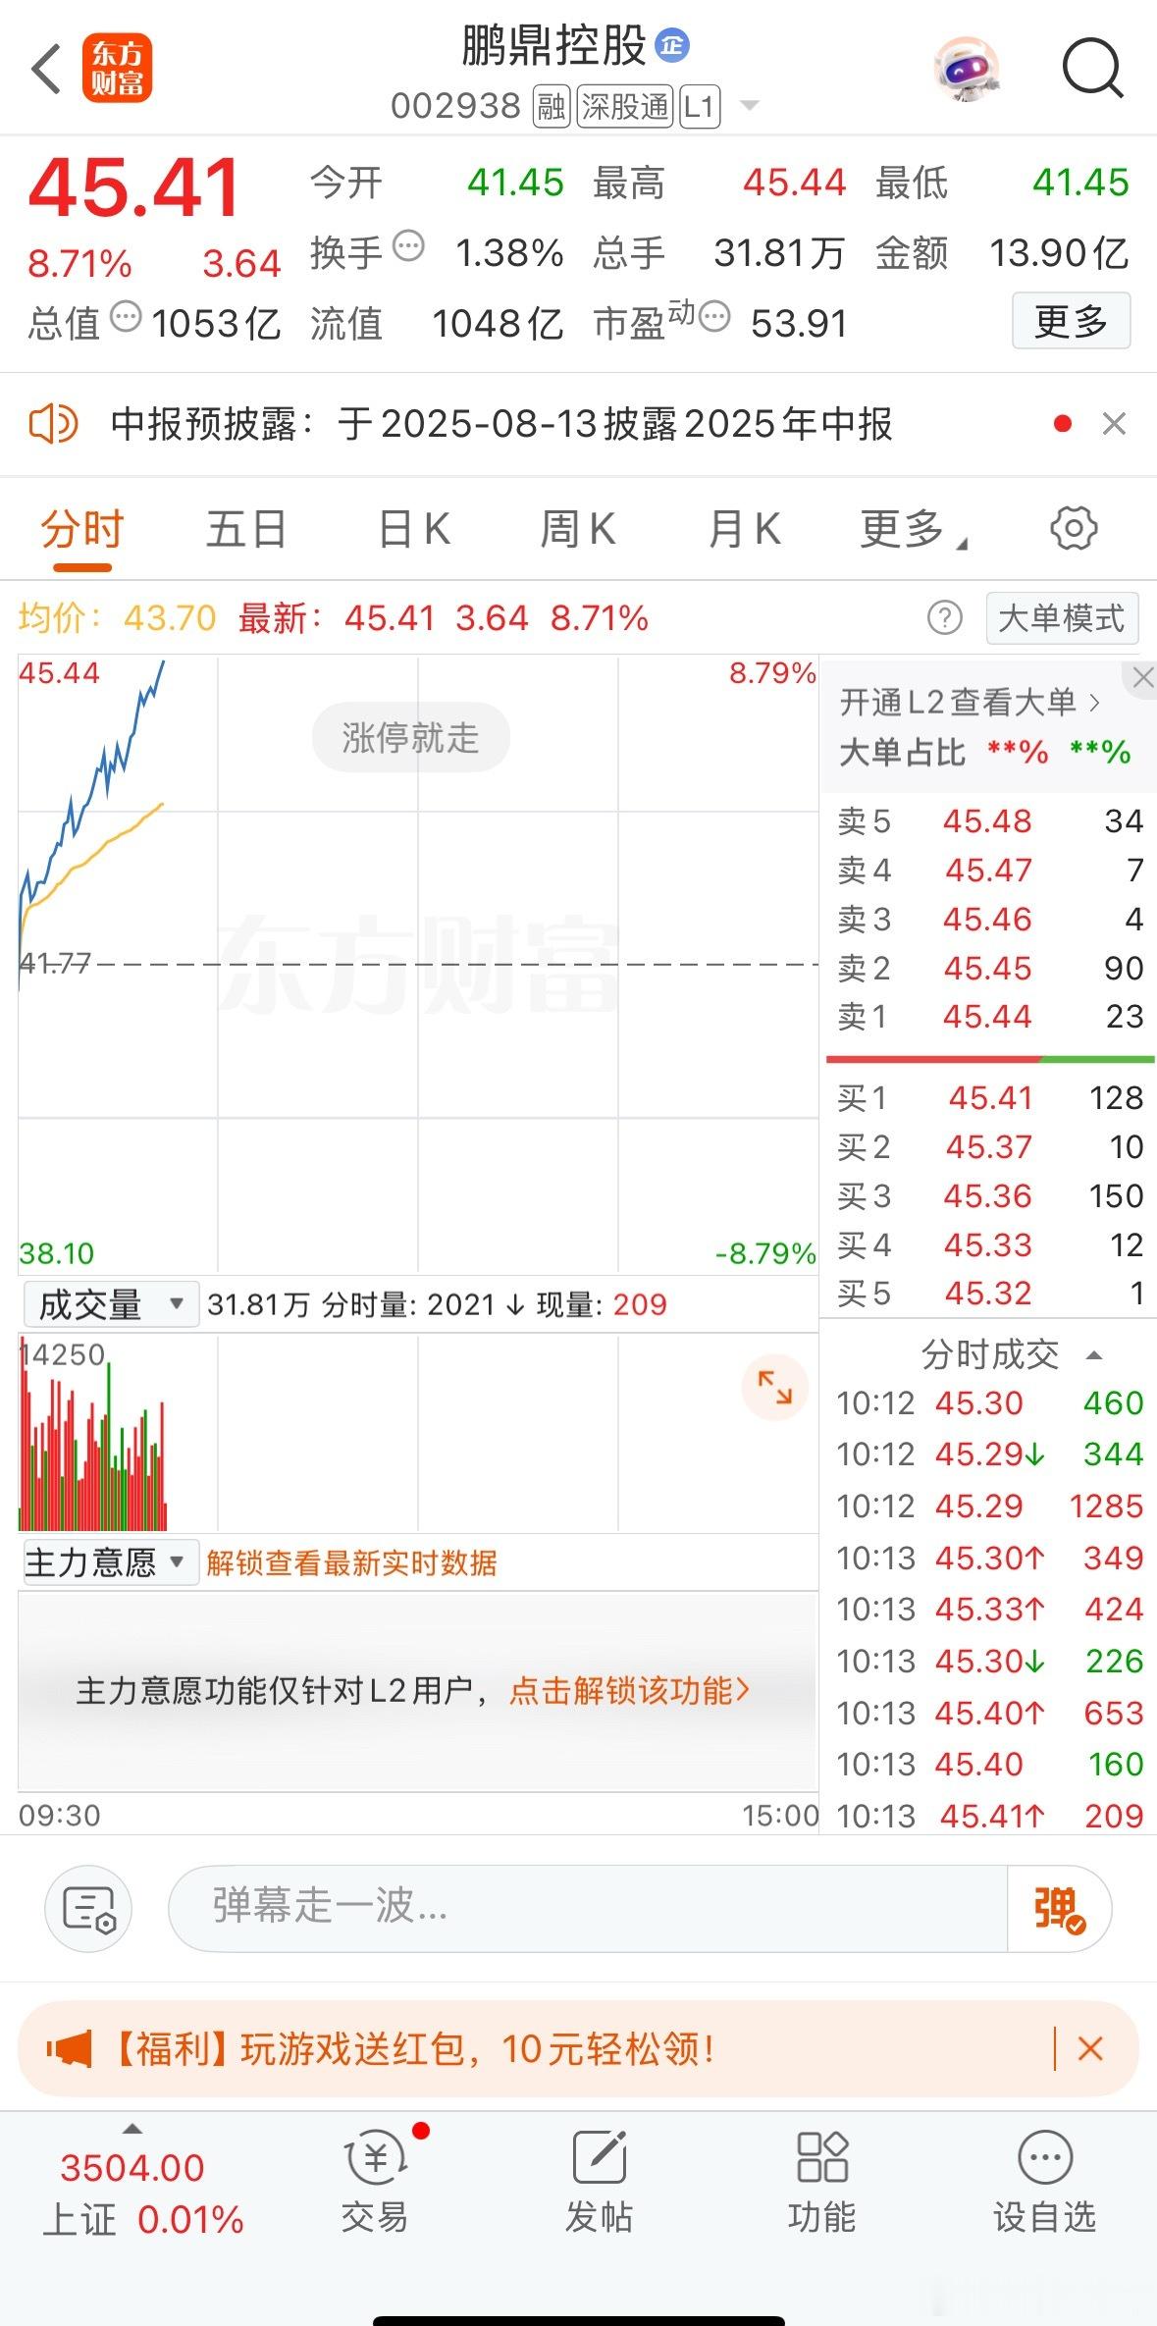
Task: Toggle 大单模式 button
Action: pos(1062,618)
